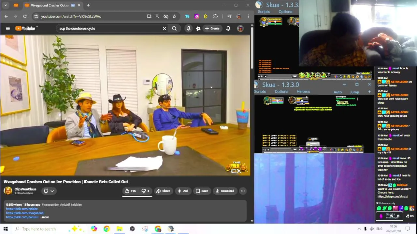Open the Chrome three-dot menu
Viewport: 417px width, 234px height.
248,16
